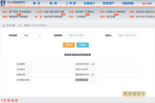This screenshot has height=103, width=155.
Task: Open the 二手房 main navigation tab
Action: point(71,3)
